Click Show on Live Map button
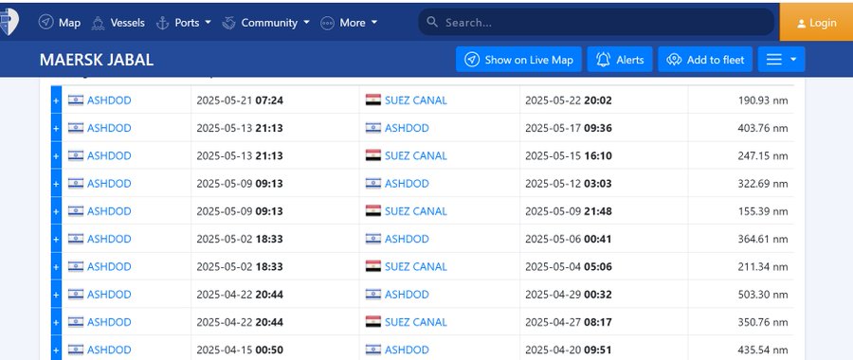 519,60
